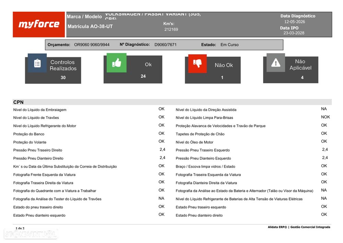Click the clipboard Controlos Realizados icon
Screen dimensions: 343x243
(37, 63)
